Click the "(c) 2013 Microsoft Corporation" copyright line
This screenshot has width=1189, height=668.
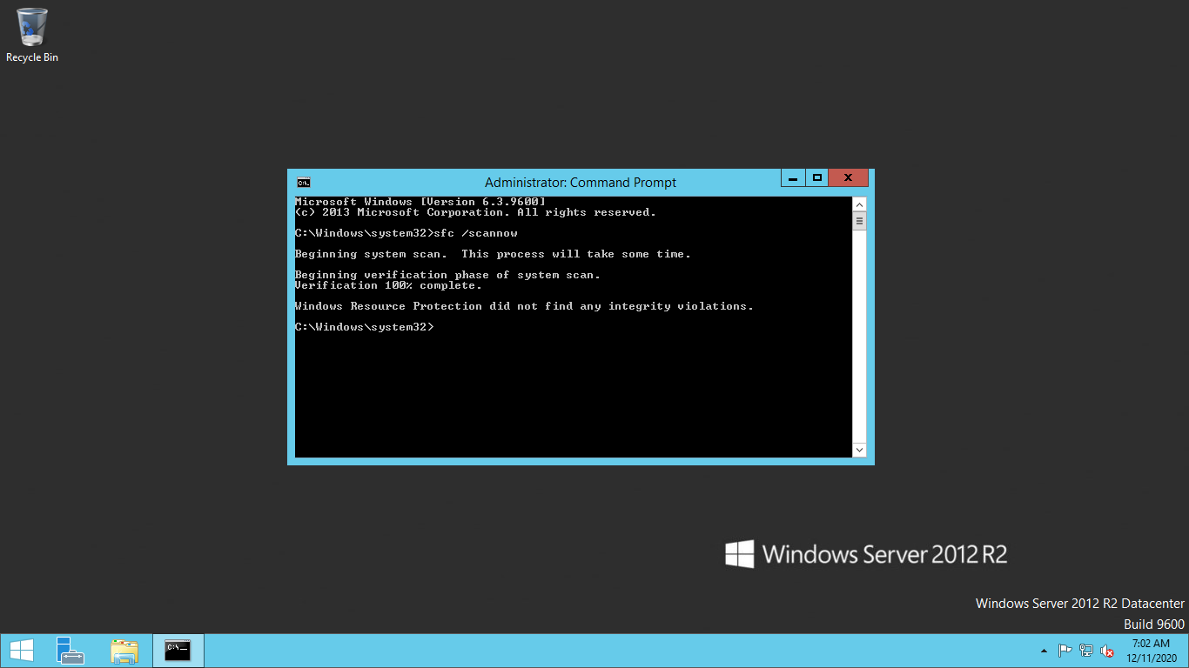click(x=475, y=212)
